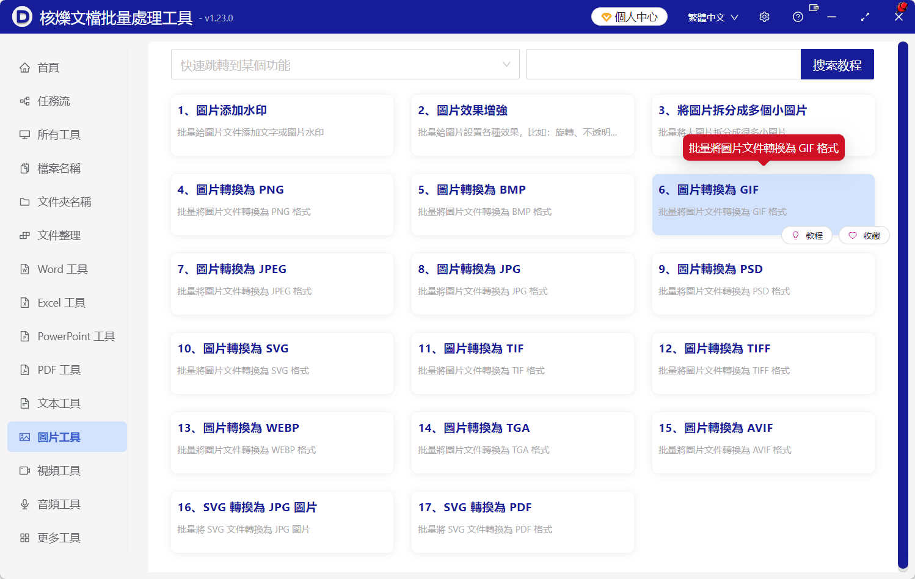Click the text file icon beside 文本工具
The height and width of the screenshot is (579, 915).
click(x=24, y=403)
